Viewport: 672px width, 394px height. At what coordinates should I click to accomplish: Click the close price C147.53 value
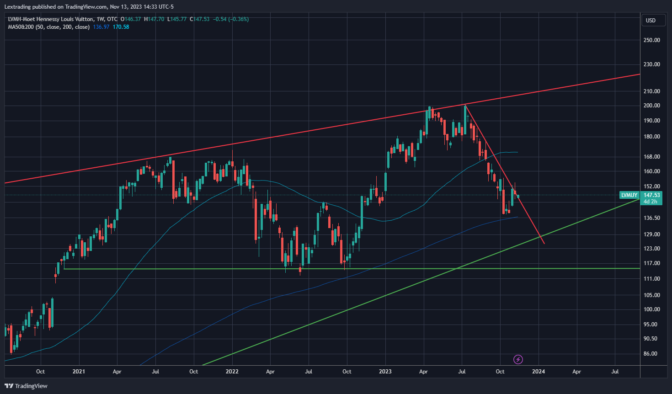(200, 19)
